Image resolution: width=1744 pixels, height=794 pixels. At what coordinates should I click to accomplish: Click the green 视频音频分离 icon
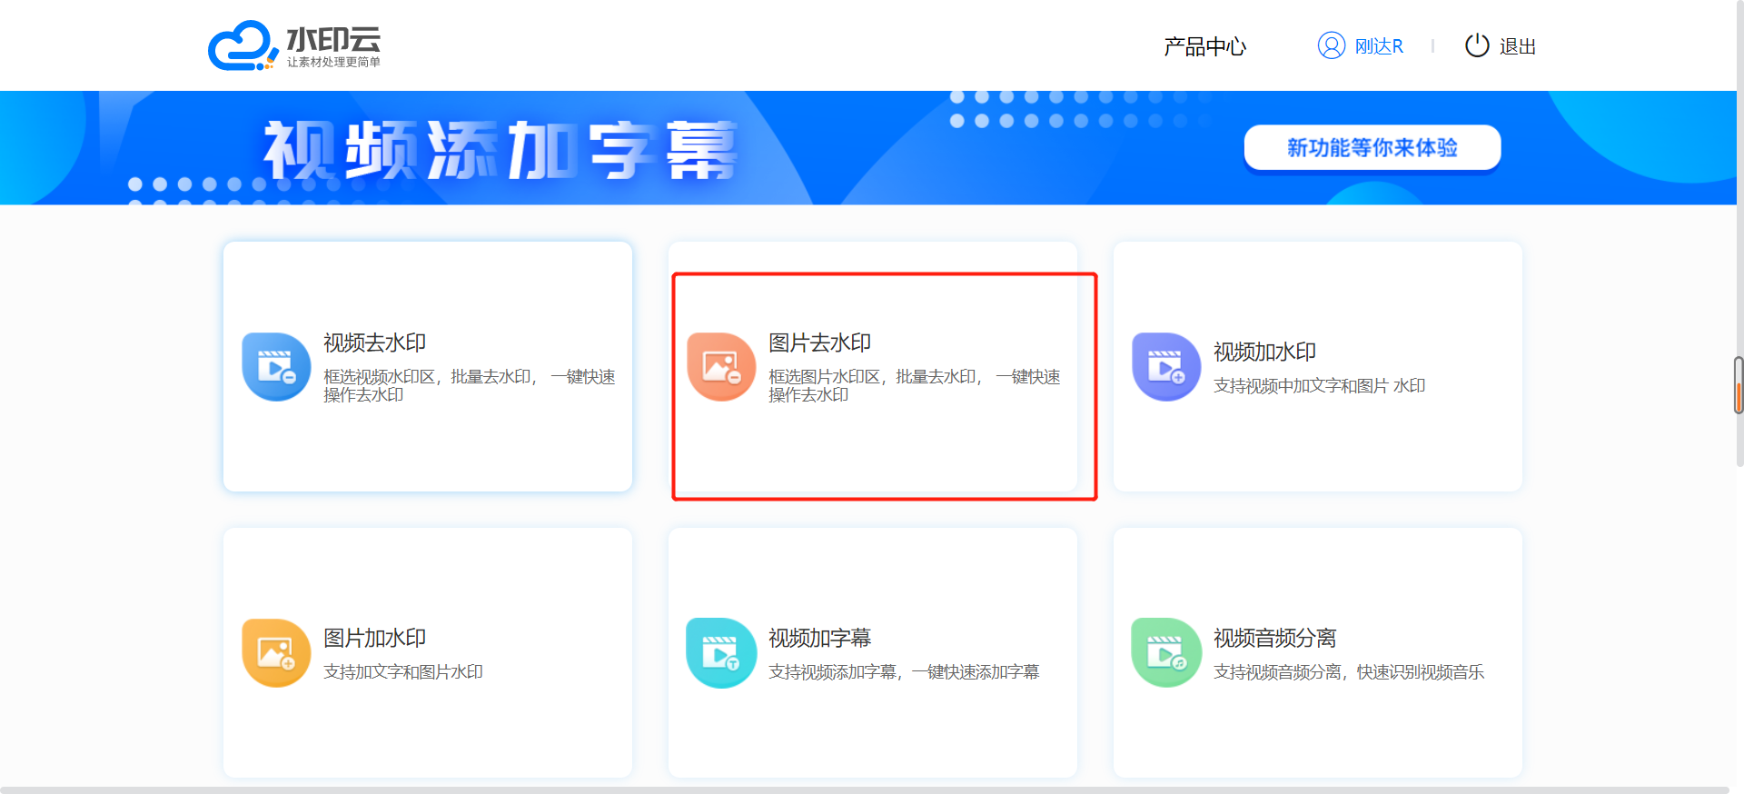(x=1166, y=653)
